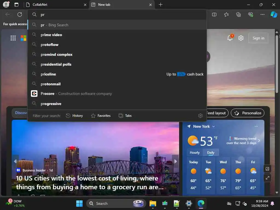Select the pr - Bing Search suggestion

pos(117,25)
